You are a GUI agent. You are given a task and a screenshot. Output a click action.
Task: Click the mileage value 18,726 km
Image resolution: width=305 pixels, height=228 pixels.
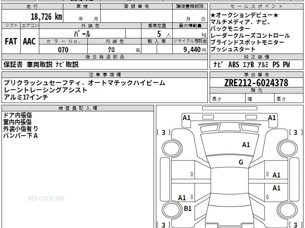click(x=46, y=16)
